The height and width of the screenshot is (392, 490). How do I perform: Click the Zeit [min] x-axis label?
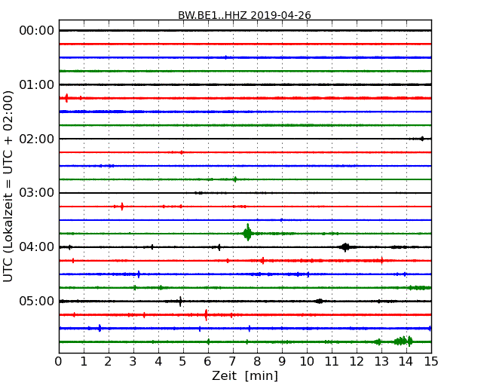point(245,375)
